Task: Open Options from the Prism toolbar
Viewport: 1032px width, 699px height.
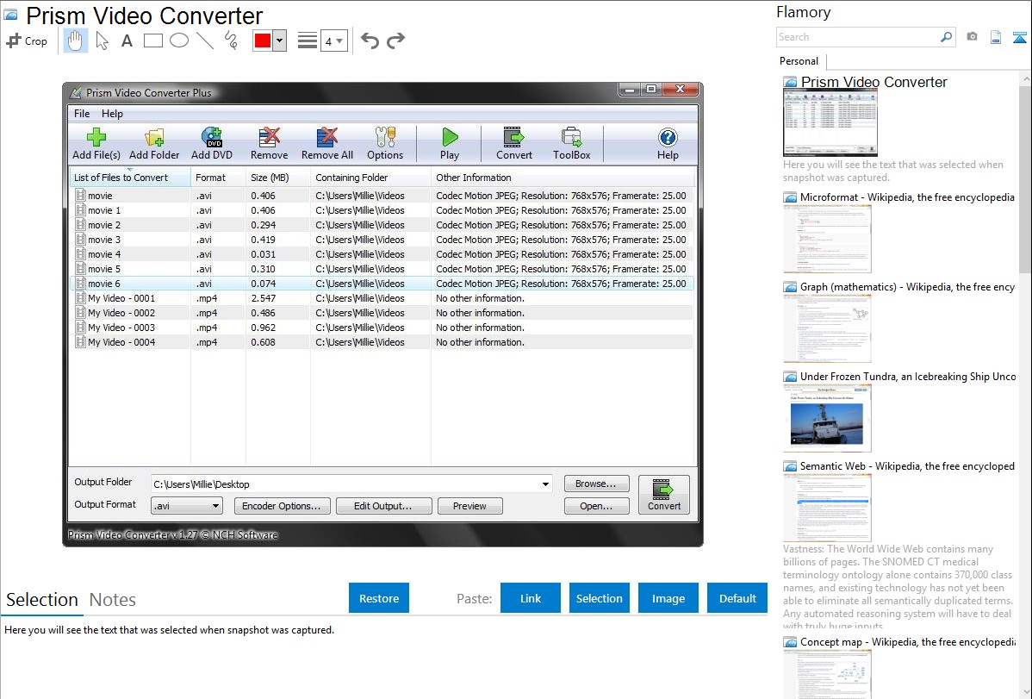Action: (x=385, y=144)
